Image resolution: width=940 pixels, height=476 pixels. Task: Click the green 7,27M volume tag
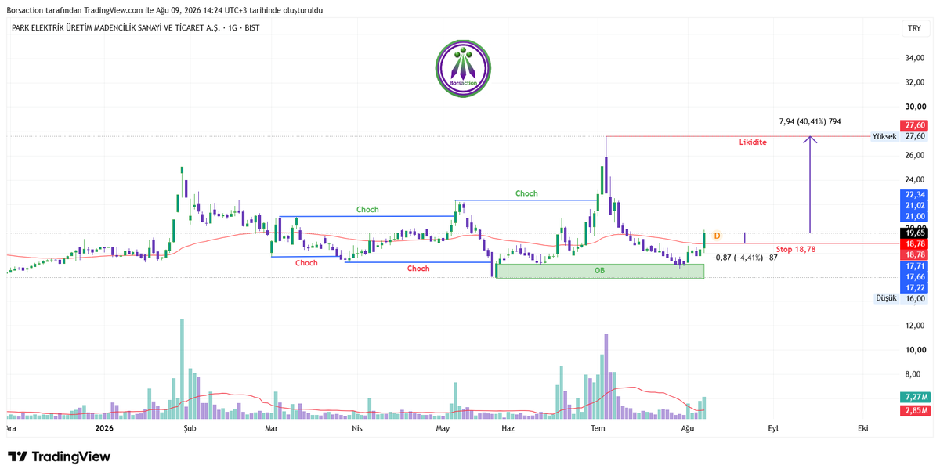pos(915,397)
